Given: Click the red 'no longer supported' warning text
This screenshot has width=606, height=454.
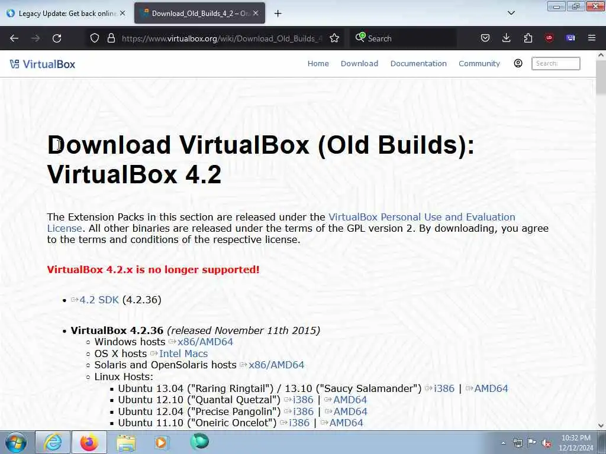Looking at the screenshot, I should pos(153,270).
